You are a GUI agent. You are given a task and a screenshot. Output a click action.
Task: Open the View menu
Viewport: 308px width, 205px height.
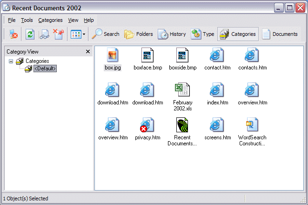tap(73, 20)
